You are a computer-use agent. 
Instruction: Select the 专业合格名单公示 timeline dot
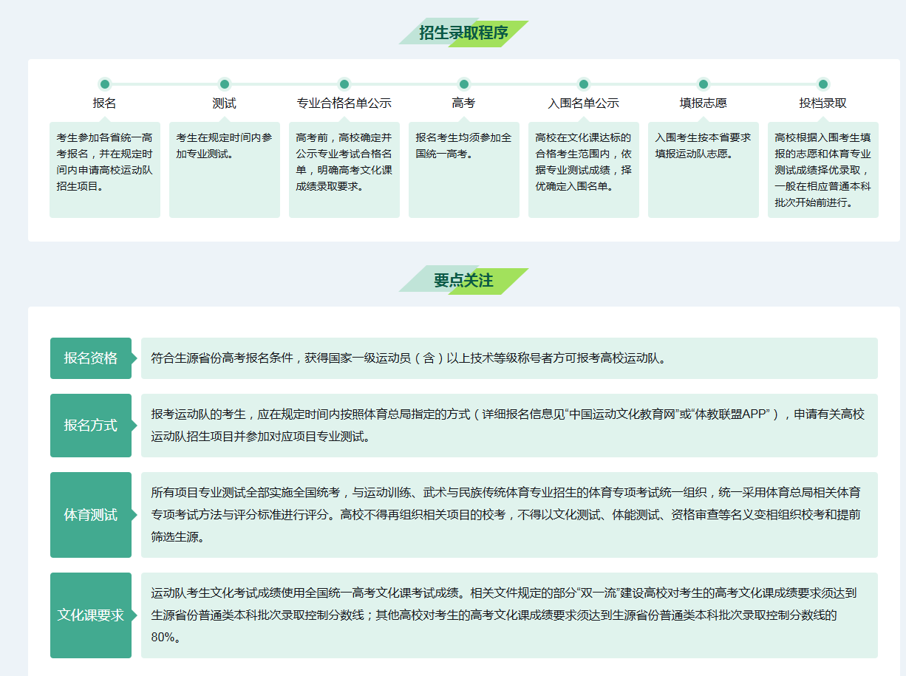(344, 84)
